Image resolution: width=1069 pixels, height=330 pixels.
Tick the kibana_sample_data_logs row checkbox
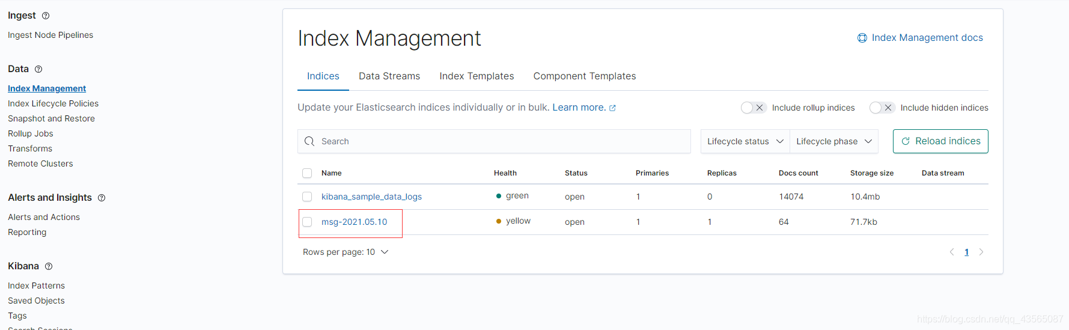(307, 197)
